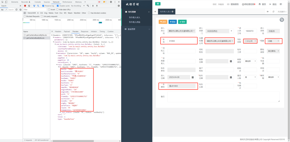
Task: Open 线路 29路 dropdown
Action: coord(273,41)
